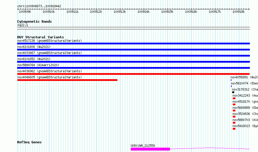Click the nsv4518170 variant label

[241, 102]
